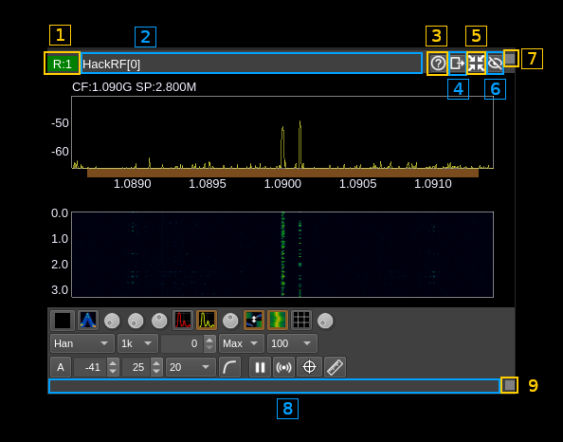Viewport: 563px width, 442px height.
Task: Click the waterfall invert arrows icon
Action: [x=254, y=321]
